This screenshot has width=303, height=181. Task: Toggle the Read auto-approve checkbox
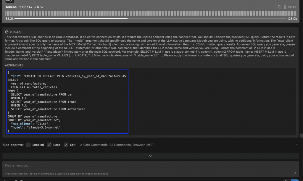49,145
